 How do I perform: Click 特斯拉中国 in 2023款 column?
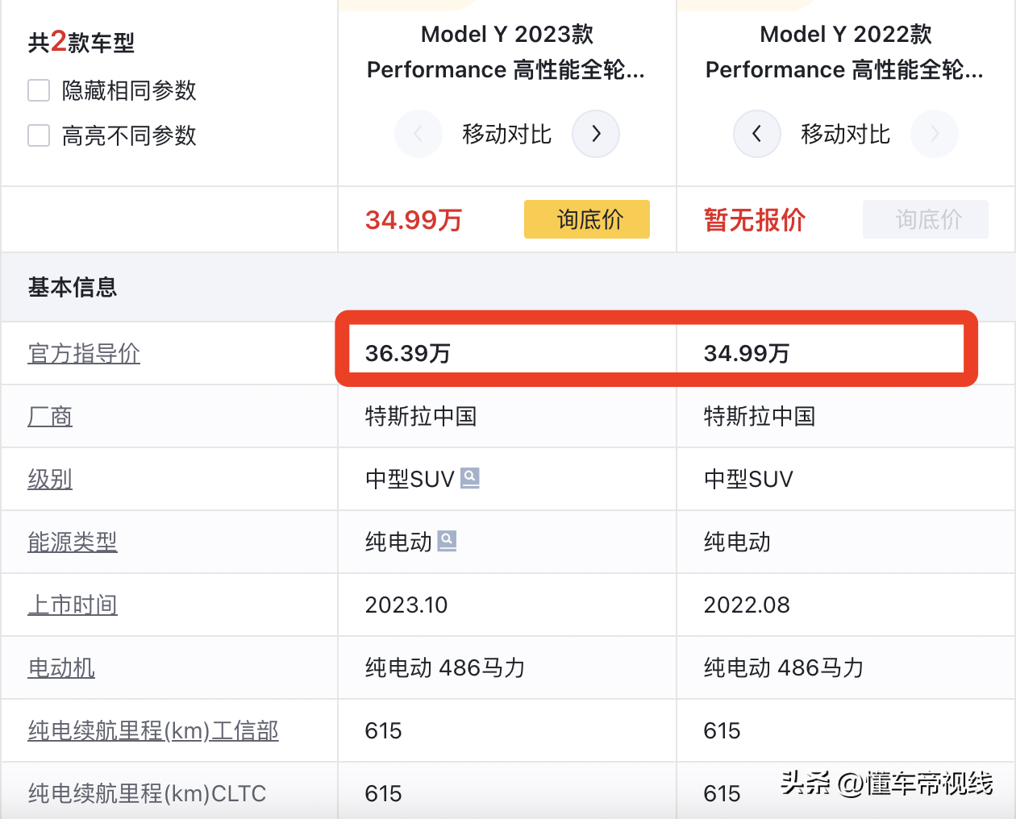pos(421,416)
